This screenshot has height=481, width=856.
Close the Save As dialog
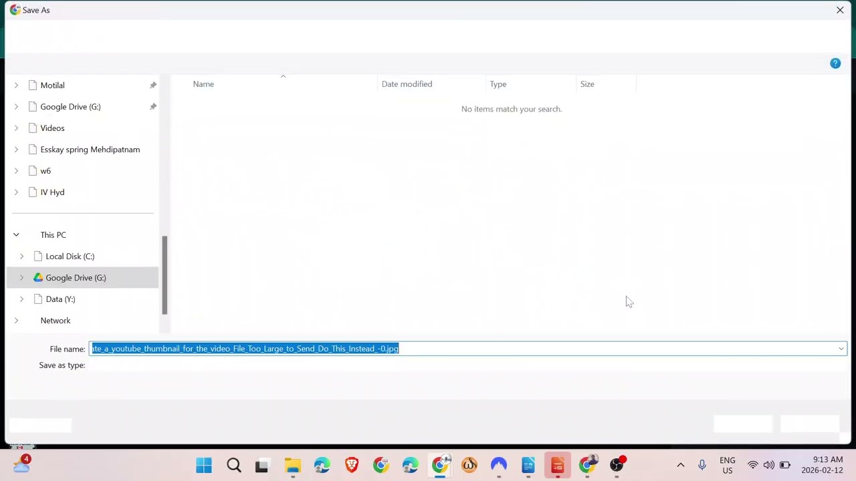click(x=840, y=10)
